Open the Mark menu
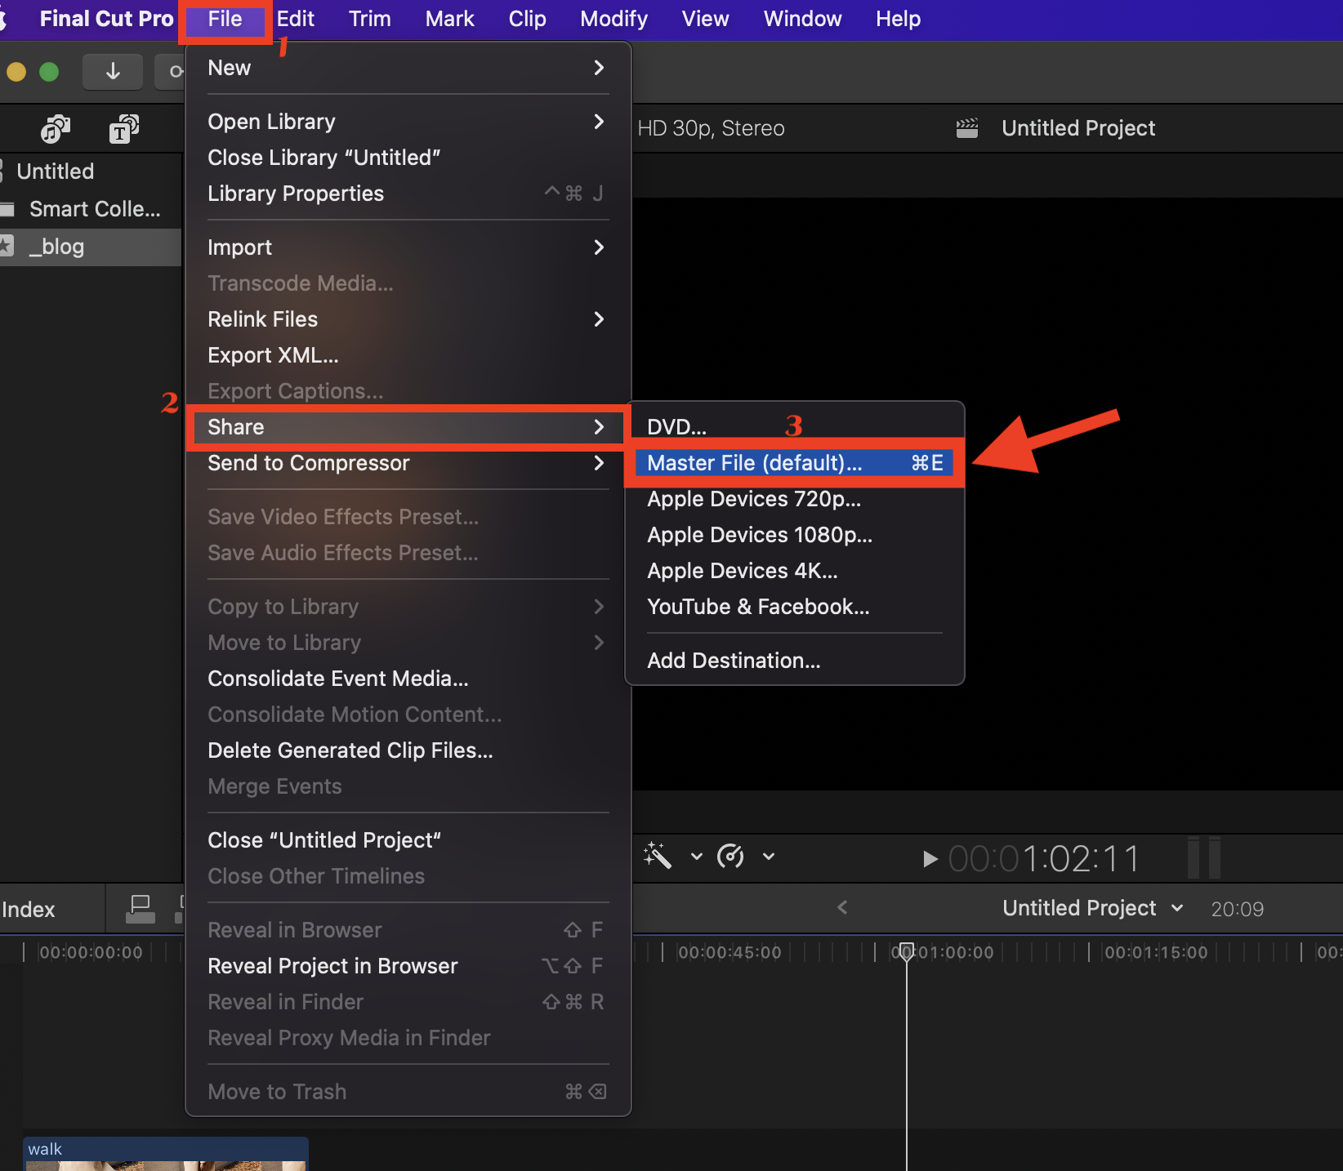 449,19
